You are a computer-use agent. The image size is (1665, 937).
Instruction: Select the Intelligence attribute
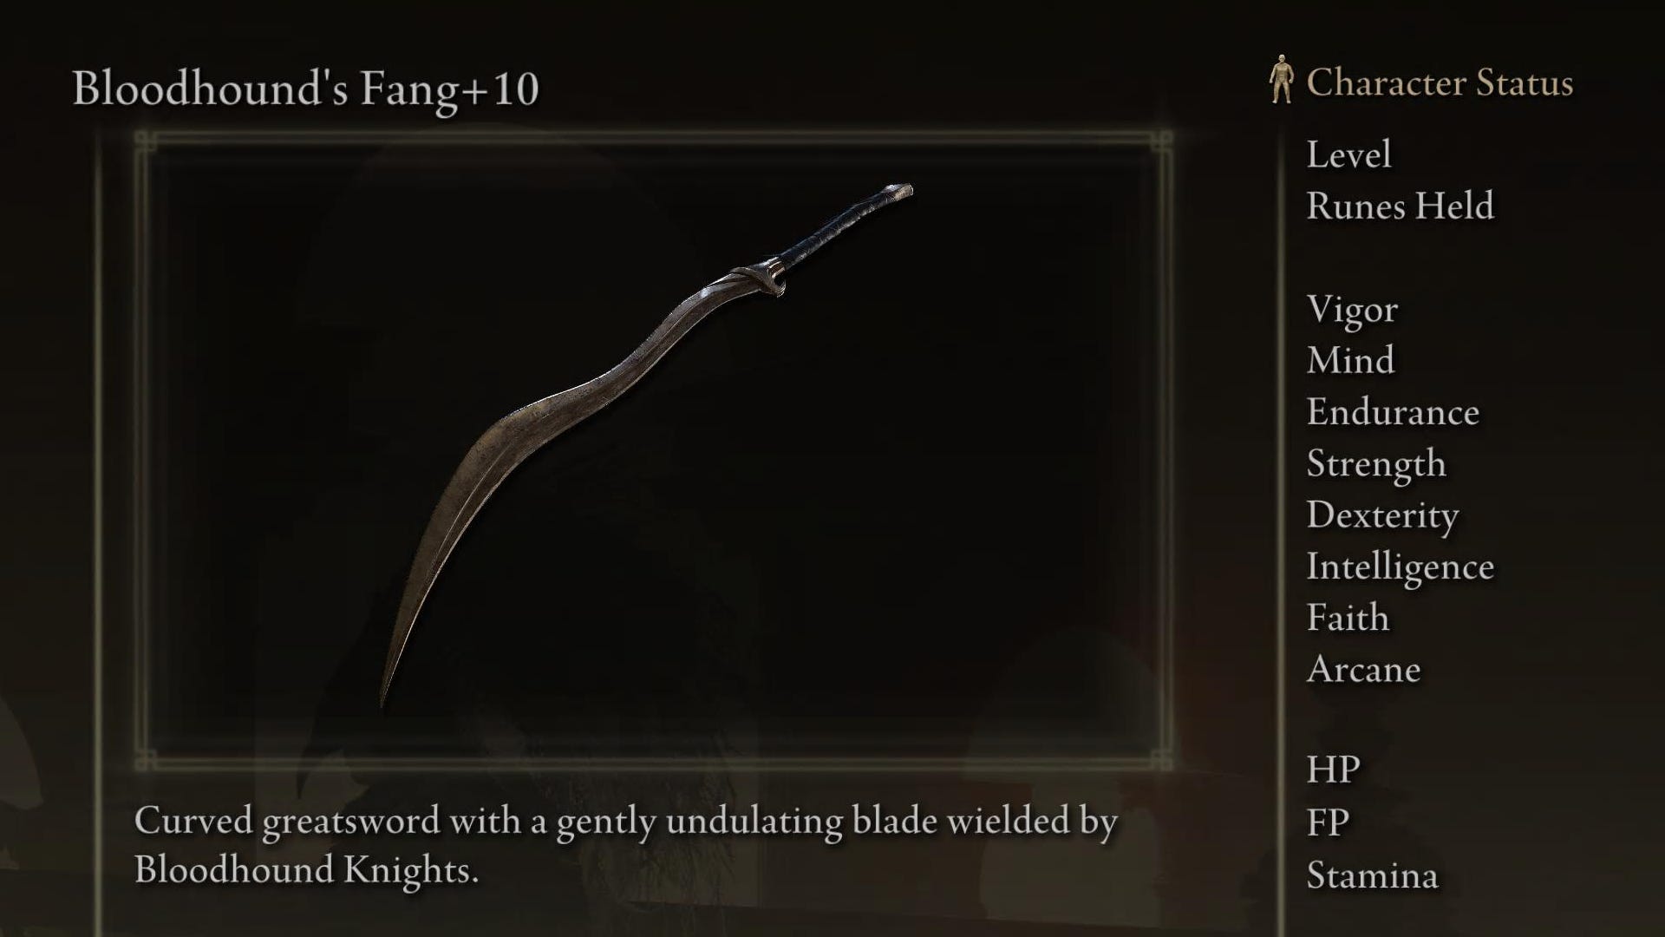(1400, 567)
